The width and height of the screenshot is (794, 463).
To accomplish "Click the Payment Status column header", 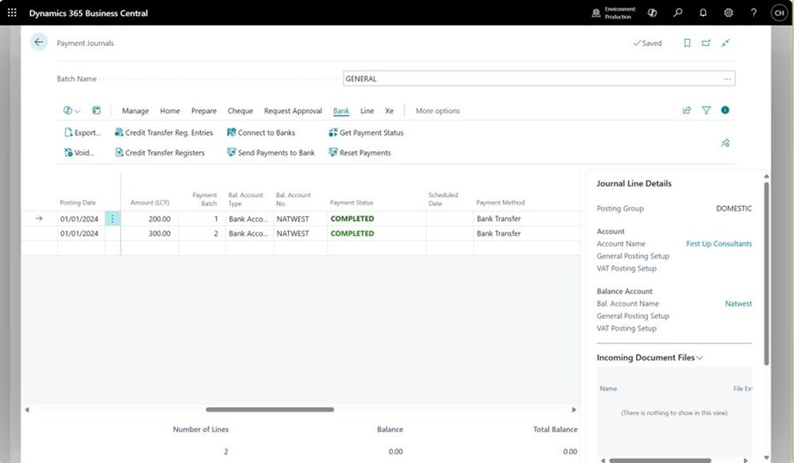I will tap(352, 203).
